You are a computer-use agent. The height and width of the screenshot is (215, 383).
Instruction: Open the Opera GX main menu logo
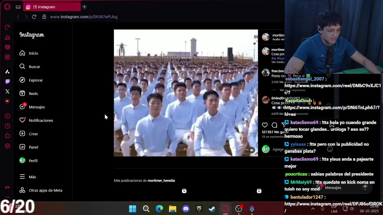click(7, 7)
